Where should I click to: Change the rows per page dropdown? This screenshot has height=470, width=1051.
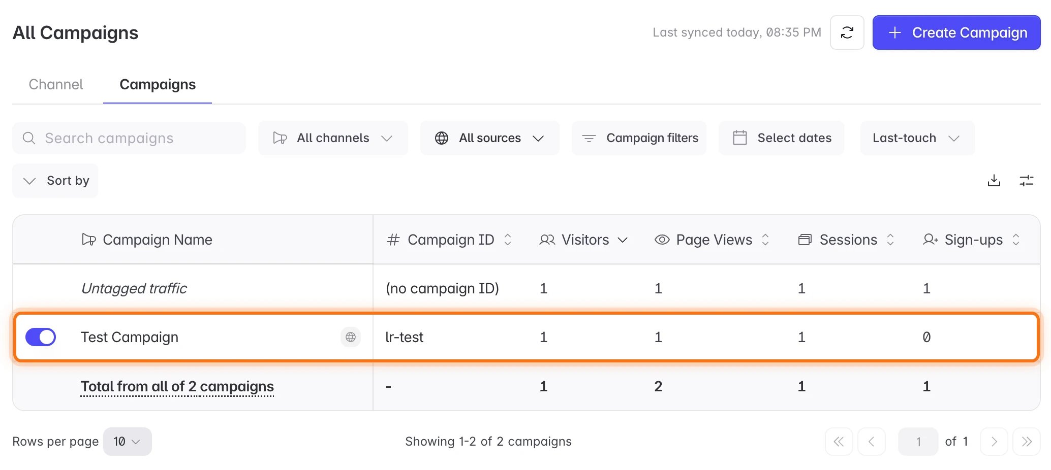click(x=127, y=442)
